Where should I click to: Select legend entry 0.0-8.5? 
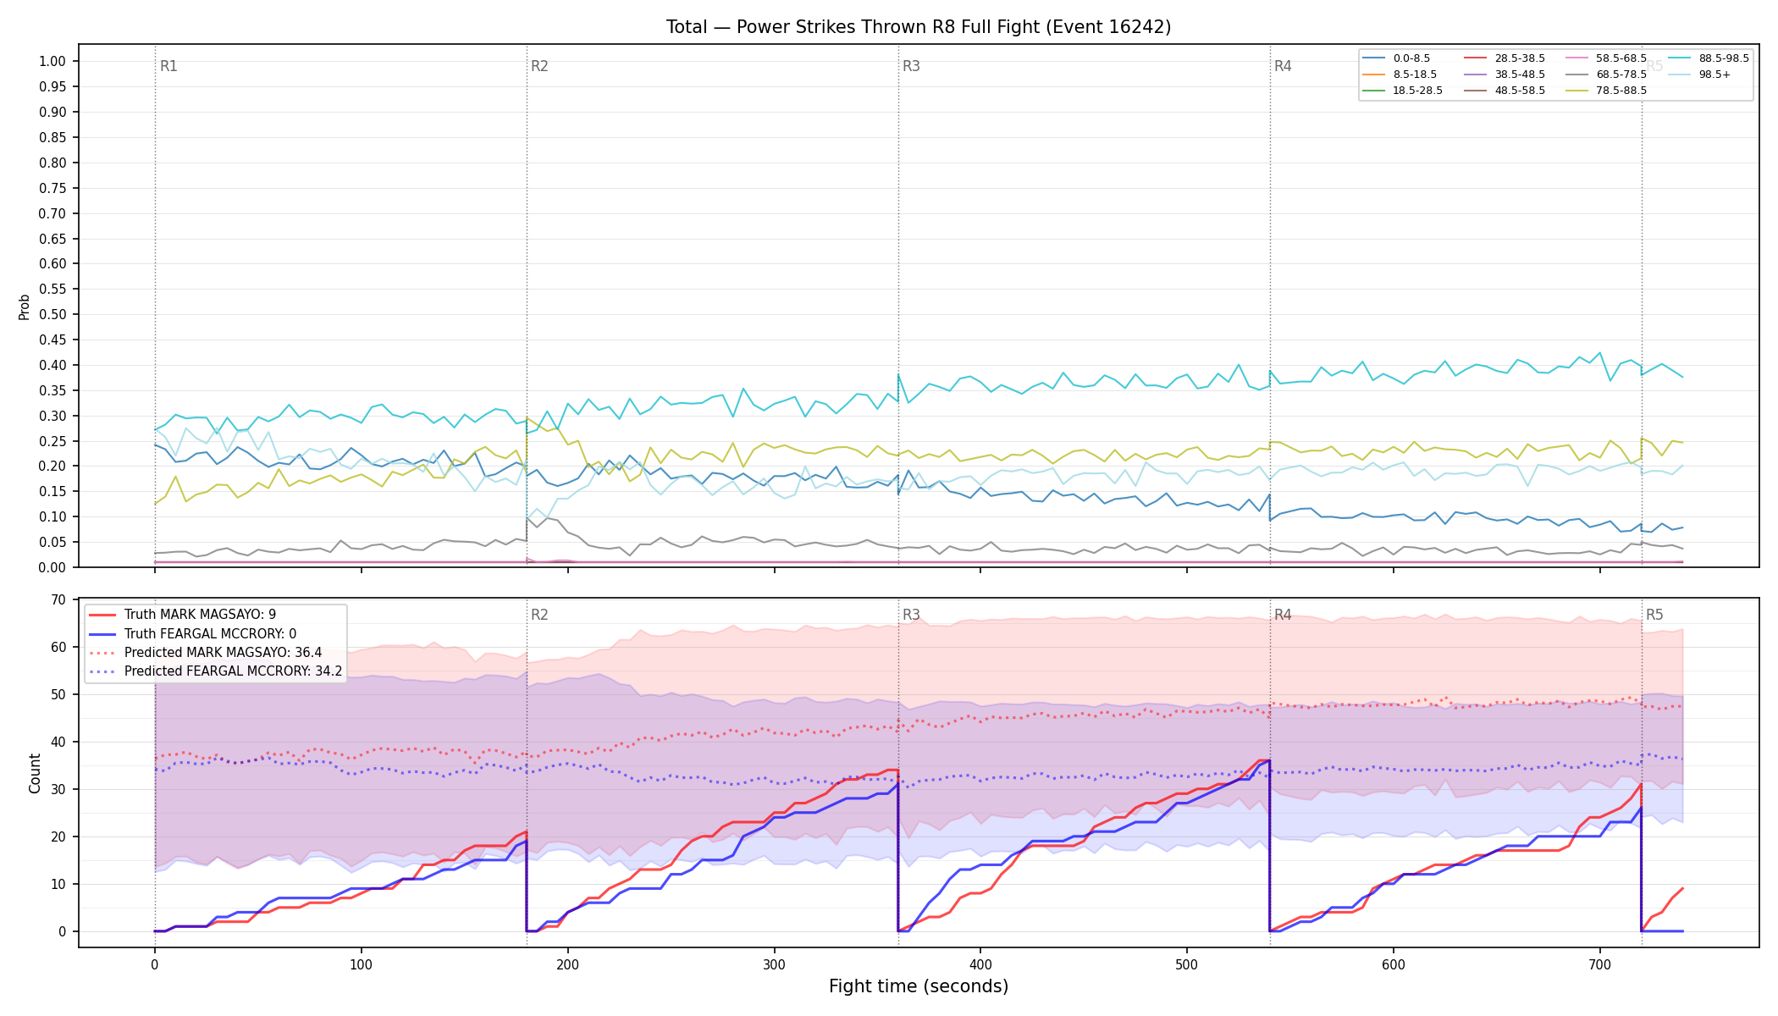tap(1395, 58)
